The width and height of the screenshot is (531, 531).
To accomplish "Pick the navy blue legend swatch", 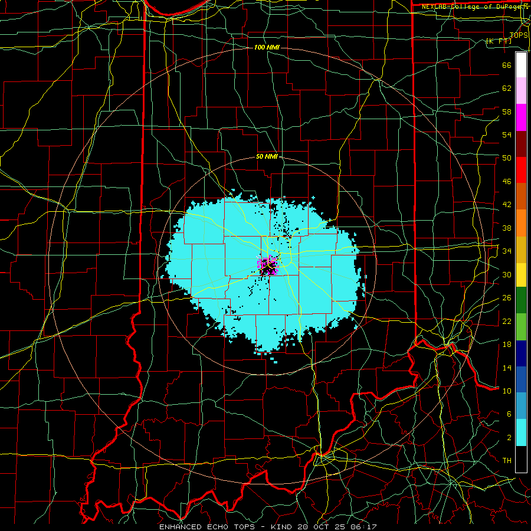I will coord(521,353).
